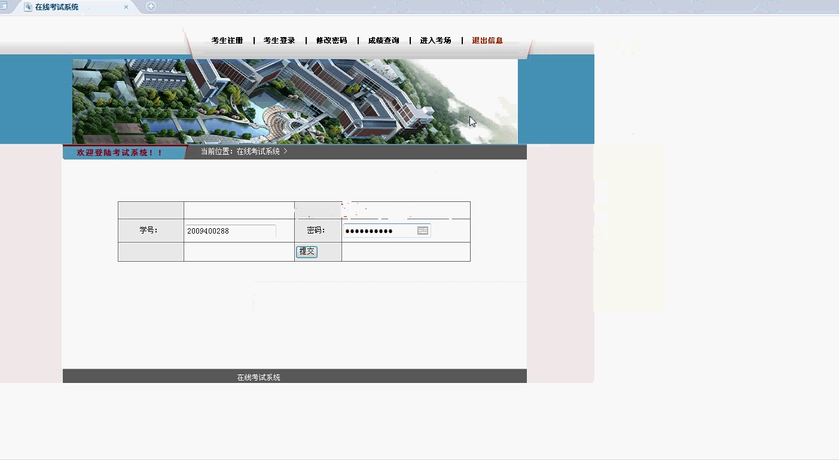Go to 考生登录 login page
This screenshot has width=839, height=460.
279,41
